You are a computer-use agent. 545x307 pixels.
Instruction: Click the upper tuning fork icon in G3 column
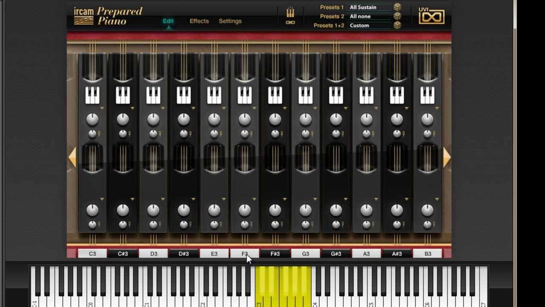(x=313, y=134)
